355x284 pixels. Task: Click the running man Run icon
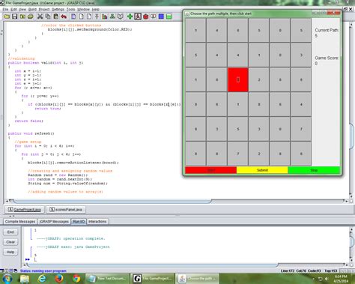point(138,16)
